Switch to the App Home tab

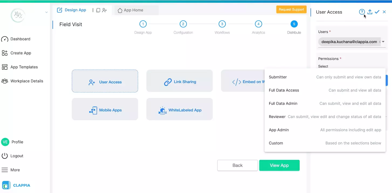pyautogui.click(x=133, y=10)
